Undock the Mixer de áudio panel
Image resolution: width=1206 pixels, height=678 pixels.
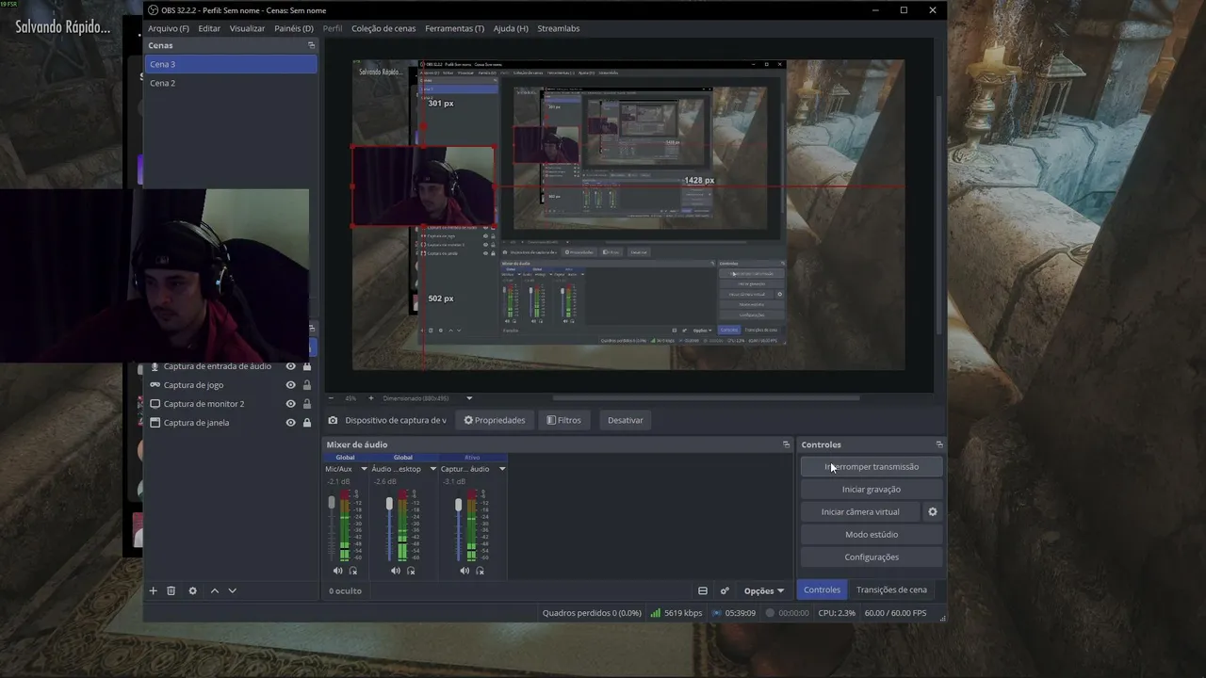tap(786, 444)
